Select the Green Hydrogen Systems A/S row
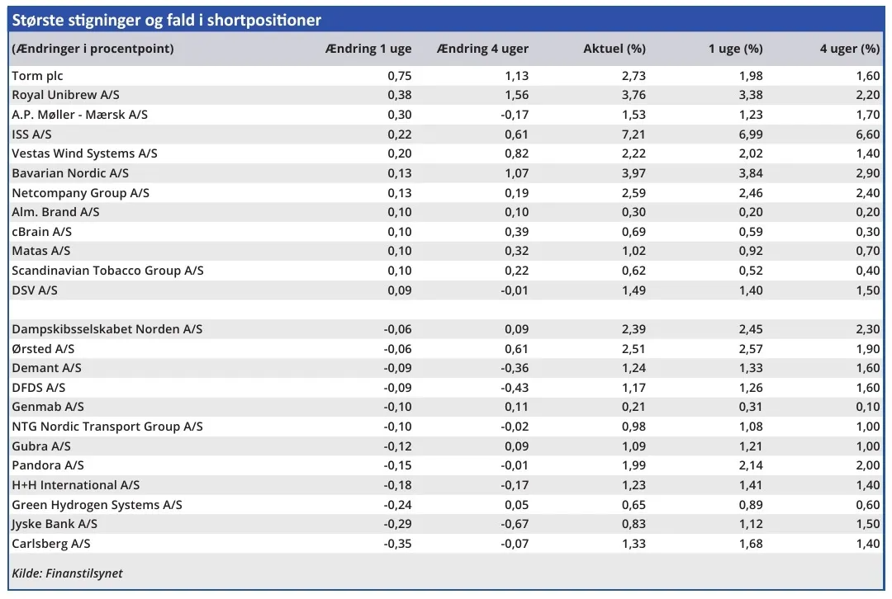 tap(97, 504)
